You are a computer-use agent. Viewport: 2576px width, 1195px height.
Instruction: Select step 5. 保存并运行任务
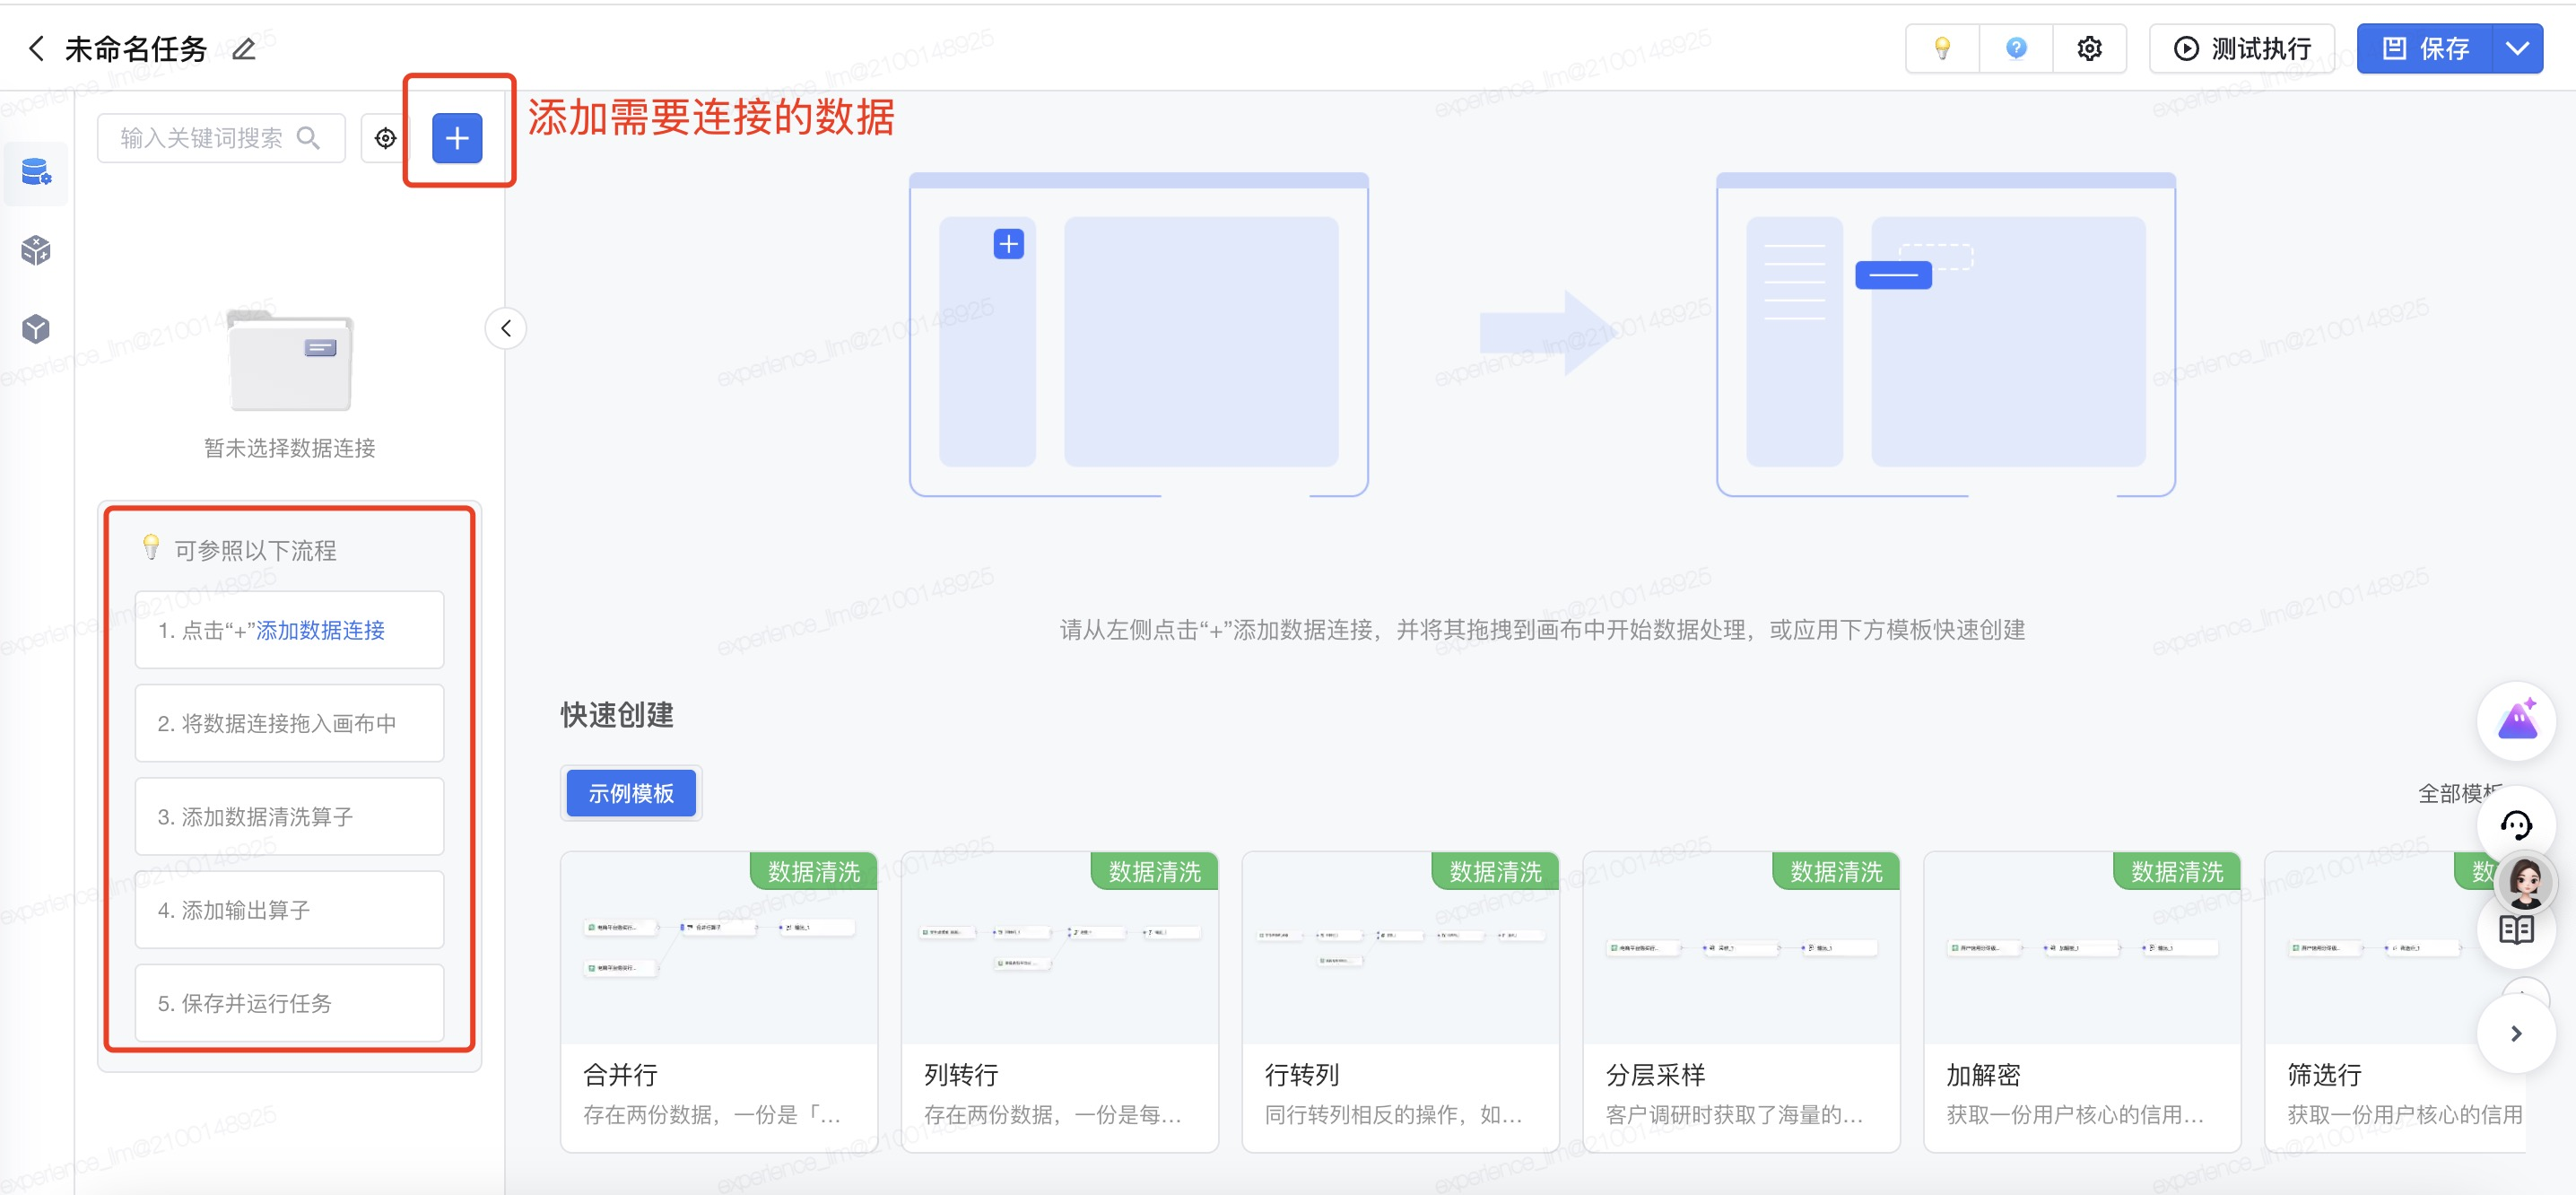pyautogui.click(x=289, y=1002)
